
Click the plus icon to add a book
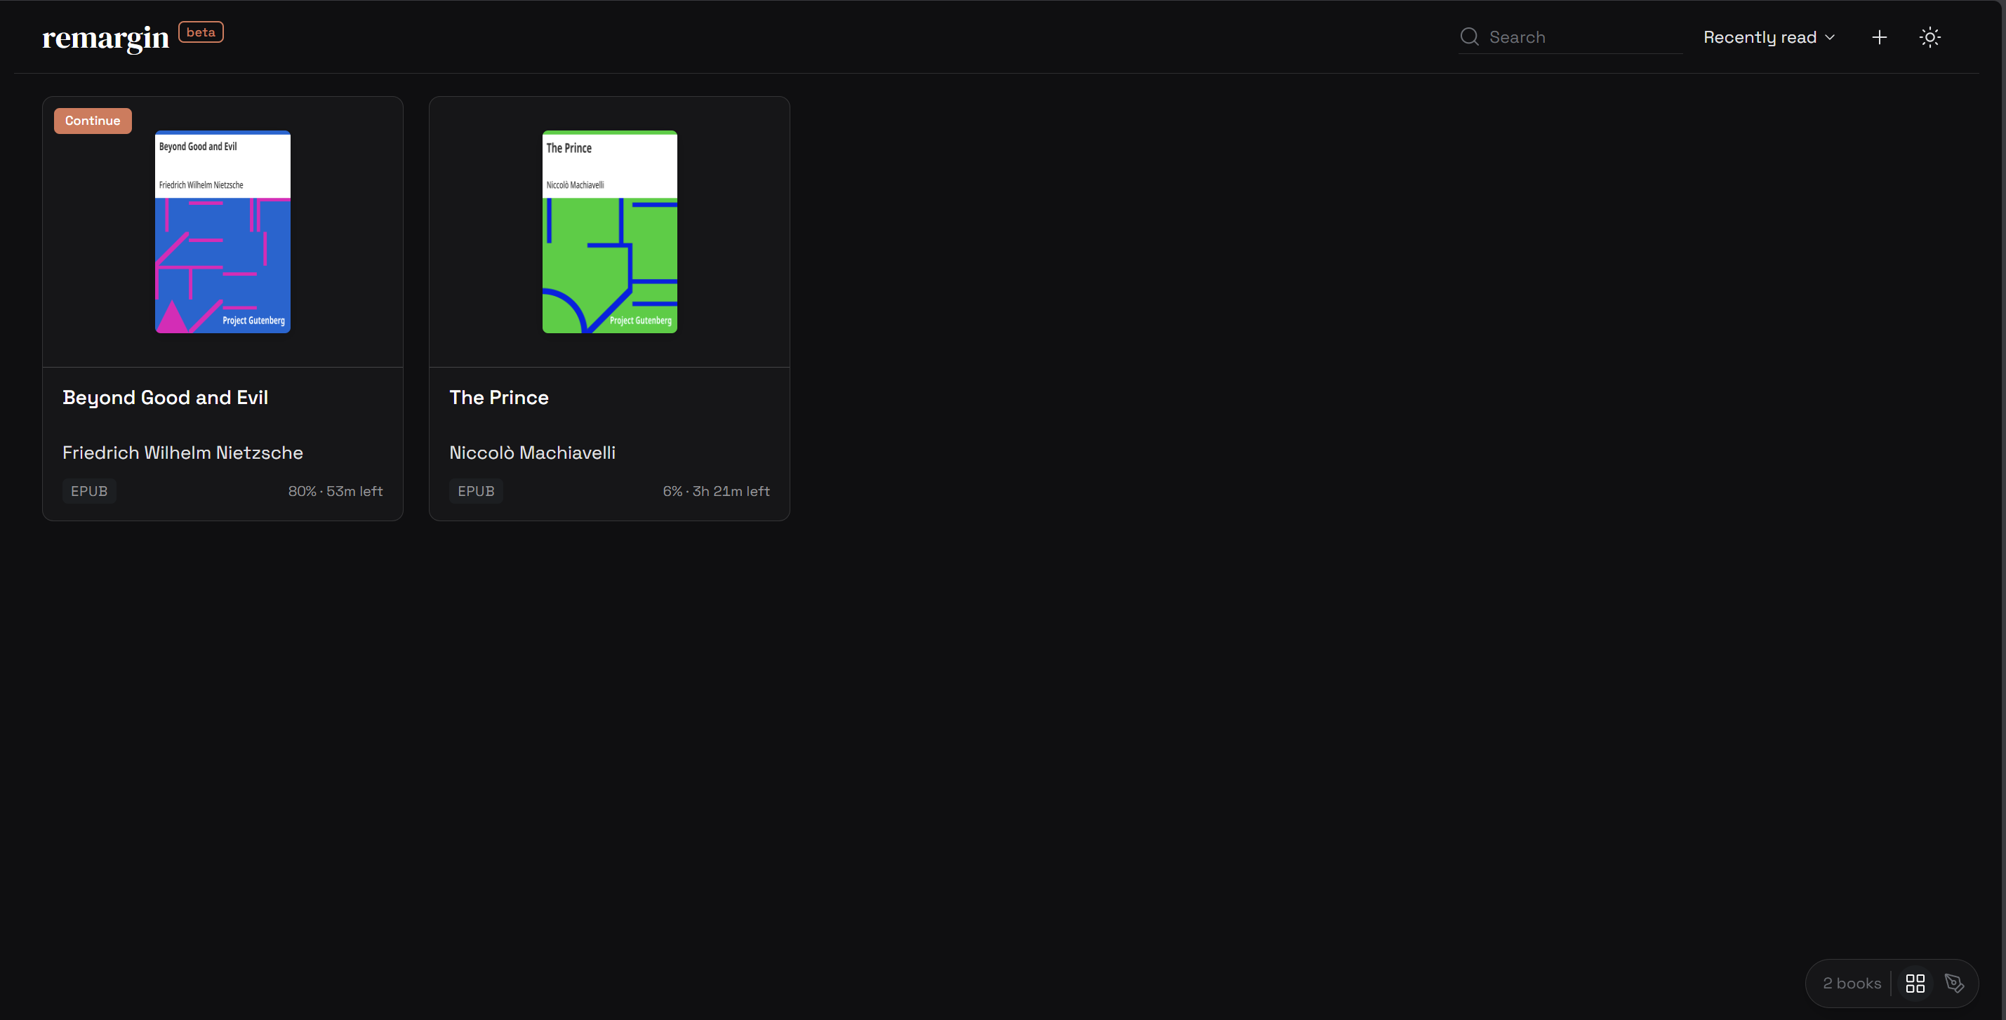1879,37
